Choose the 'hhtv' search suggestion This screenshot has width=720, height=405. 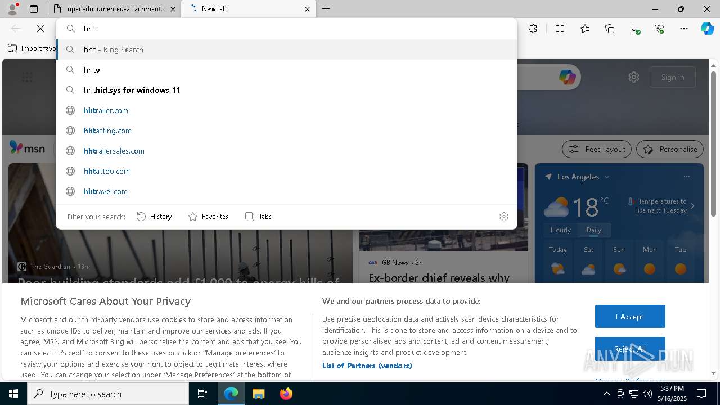click(x=286, y=70)
